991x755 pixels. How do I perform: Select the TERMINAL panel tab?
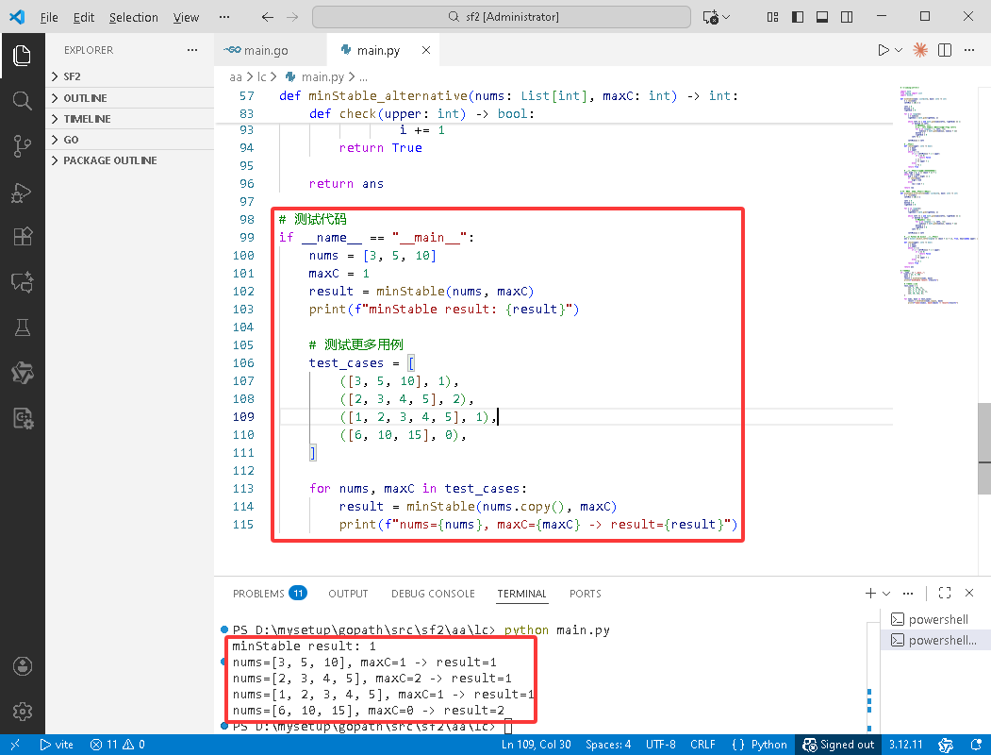(521, 593)
